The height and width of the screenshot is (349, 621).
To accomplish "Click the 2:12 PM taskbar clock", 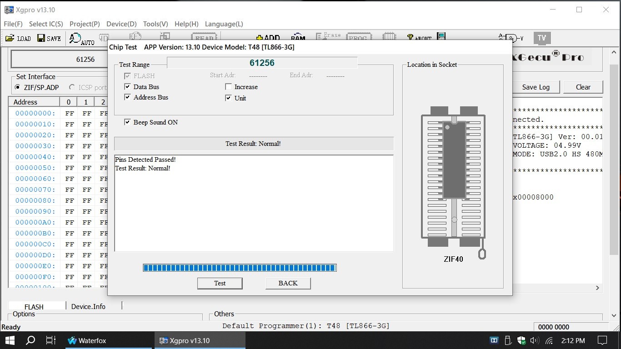I will (573, 340).
